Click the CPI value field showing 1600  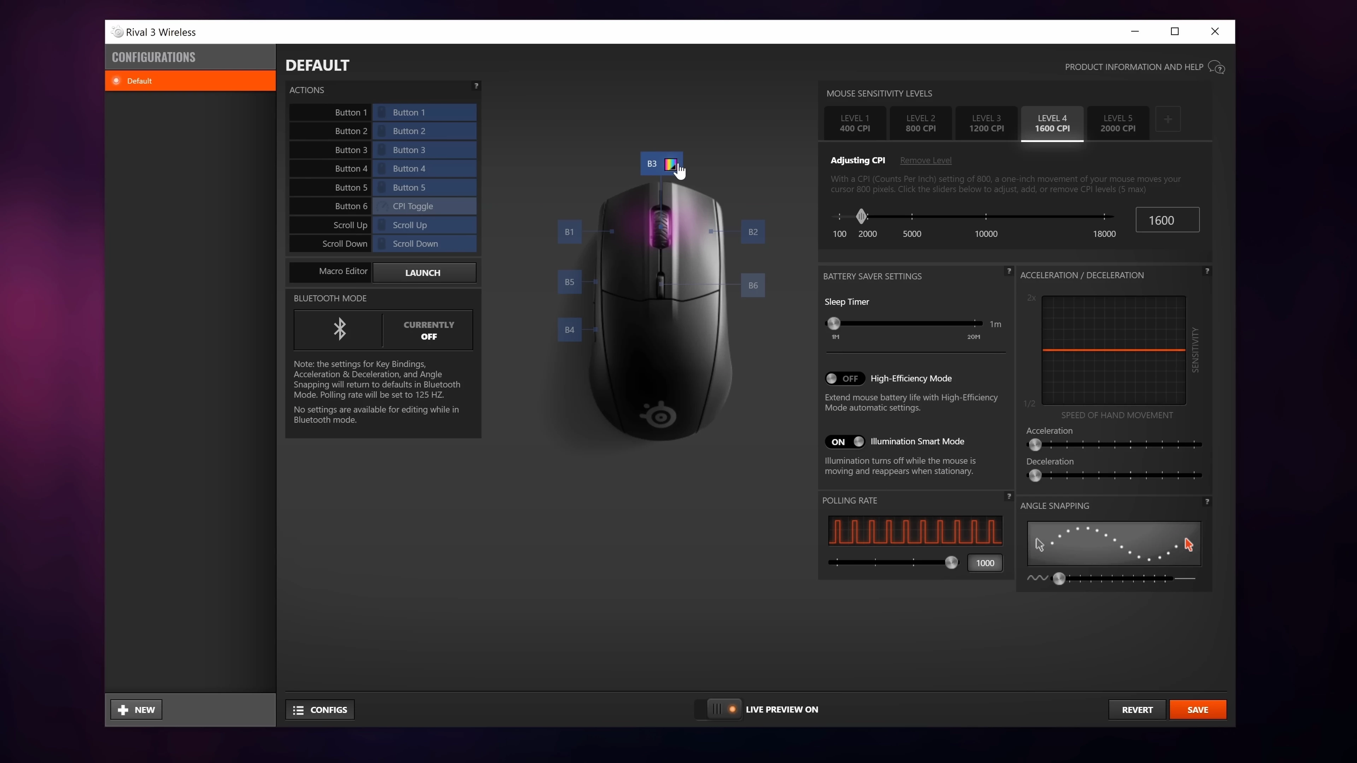(x=1167, y=220)
